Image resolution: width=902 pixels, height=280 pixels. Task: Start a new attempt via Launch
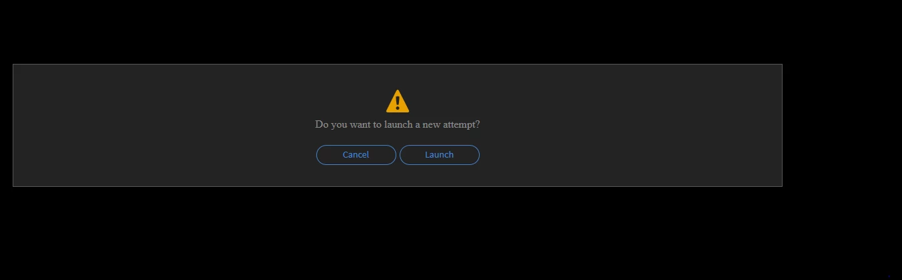click(x=440, y=155)
